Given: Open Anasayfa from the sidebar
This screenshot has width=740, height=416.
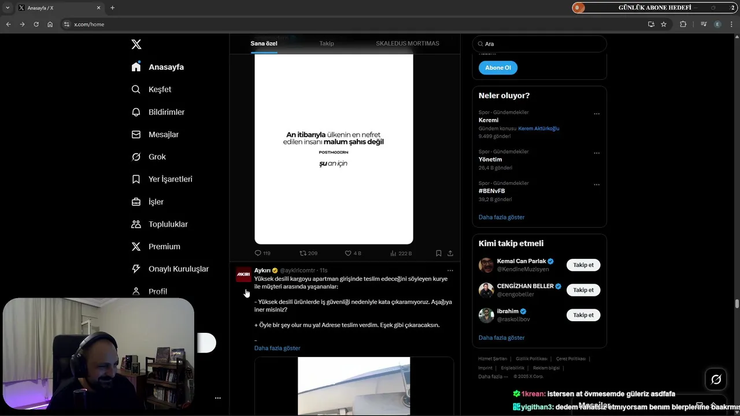Looking at the screenshot, I should (158, 67).
